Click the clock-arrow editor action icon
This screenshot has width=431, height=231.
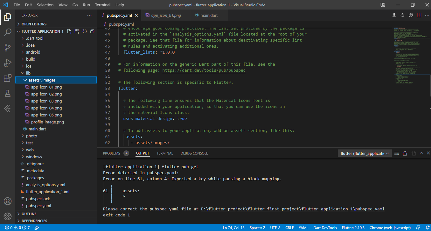(x=411, y=15)
